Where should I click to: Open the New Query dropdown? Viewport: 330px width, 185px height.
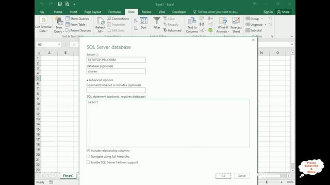click(59, 25)
